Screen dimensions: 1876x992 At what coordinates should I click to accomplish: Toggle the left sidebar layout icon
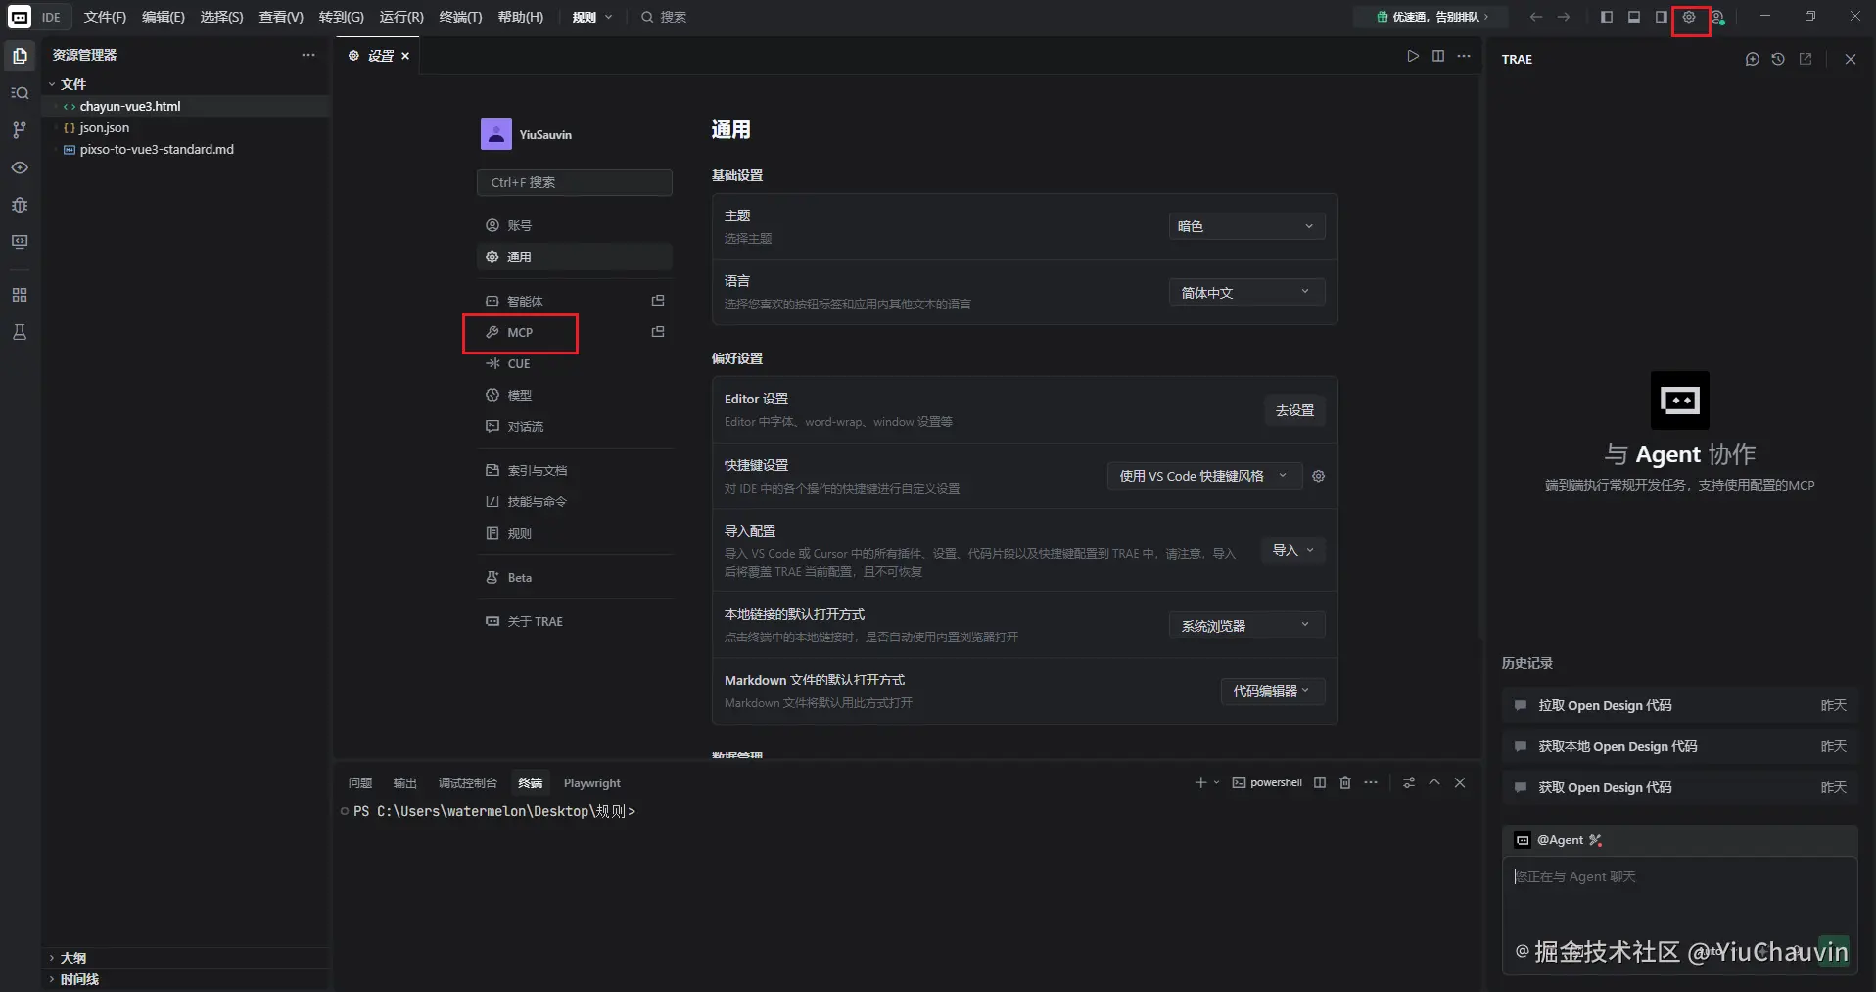(x=1607, y=17)
